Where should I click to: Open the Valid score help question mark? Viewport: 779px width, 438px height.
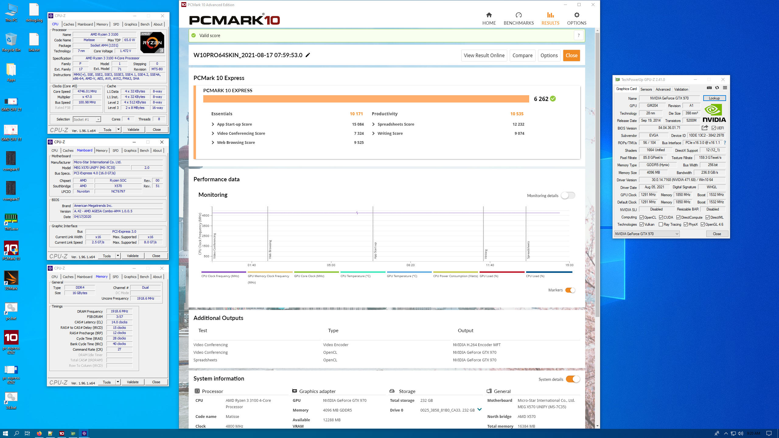[x=578, y=36]
